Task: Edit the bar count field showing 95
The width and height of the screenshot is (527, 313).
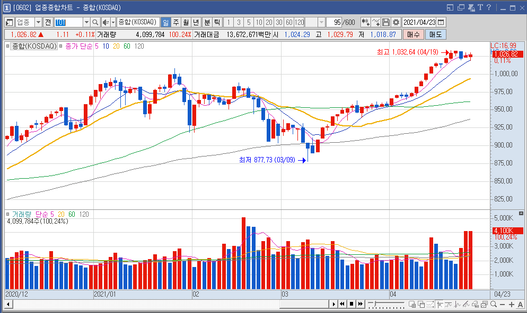Action: 335,22
